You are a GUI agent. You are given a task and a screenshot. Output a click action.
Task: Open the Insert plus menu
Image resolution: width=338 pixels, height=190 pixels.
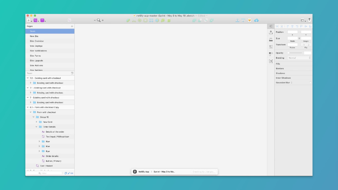pyautogui.click(x=29, y=20)
